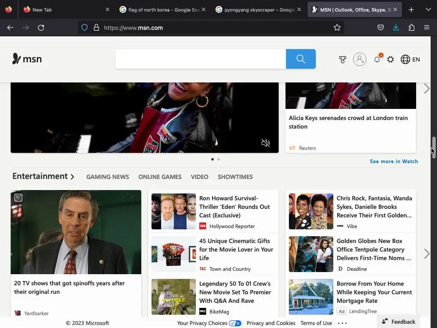The image size is (437, 328).
Task: Click the MSN search input field
Action: point(201,59)
